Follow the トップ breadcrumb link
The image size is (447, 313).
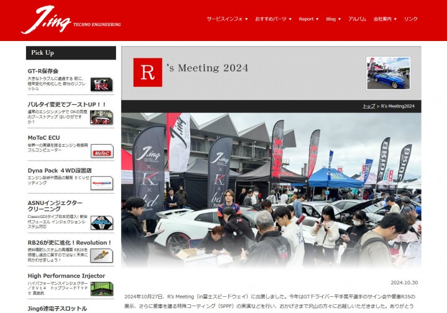click(369, 106)
